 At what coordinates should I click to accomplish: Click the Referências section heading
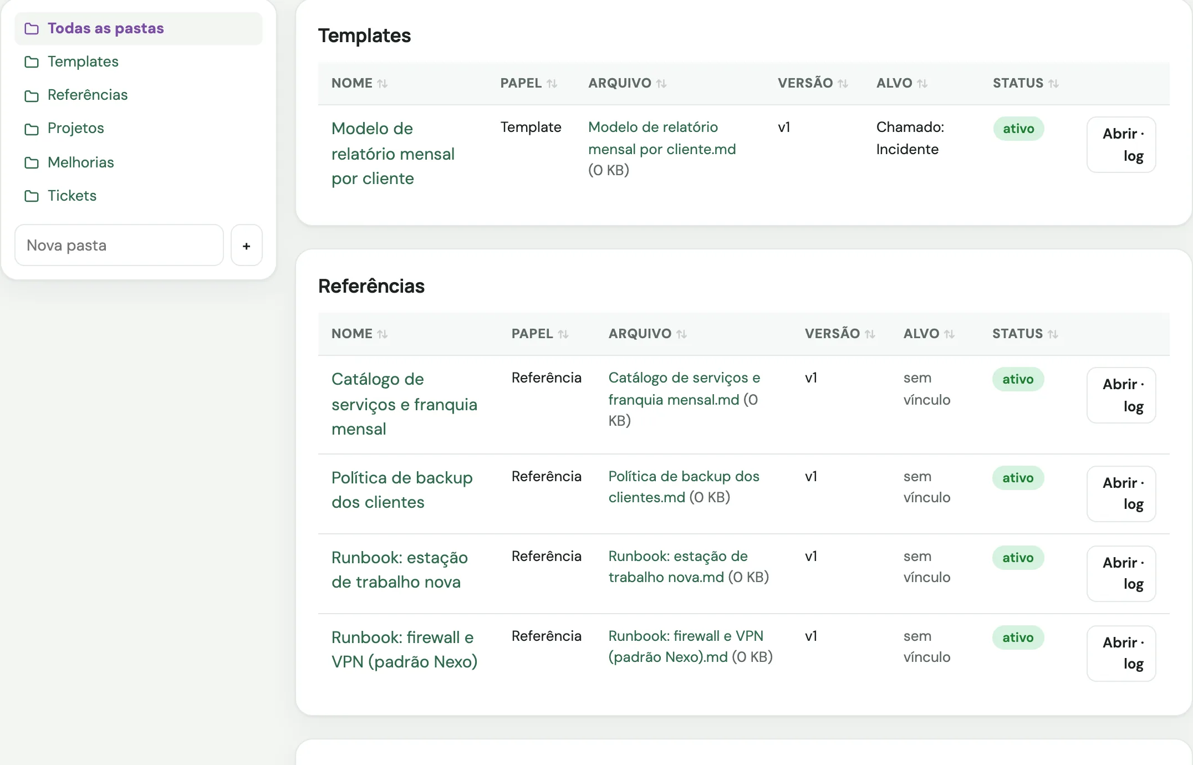point(371,286)
